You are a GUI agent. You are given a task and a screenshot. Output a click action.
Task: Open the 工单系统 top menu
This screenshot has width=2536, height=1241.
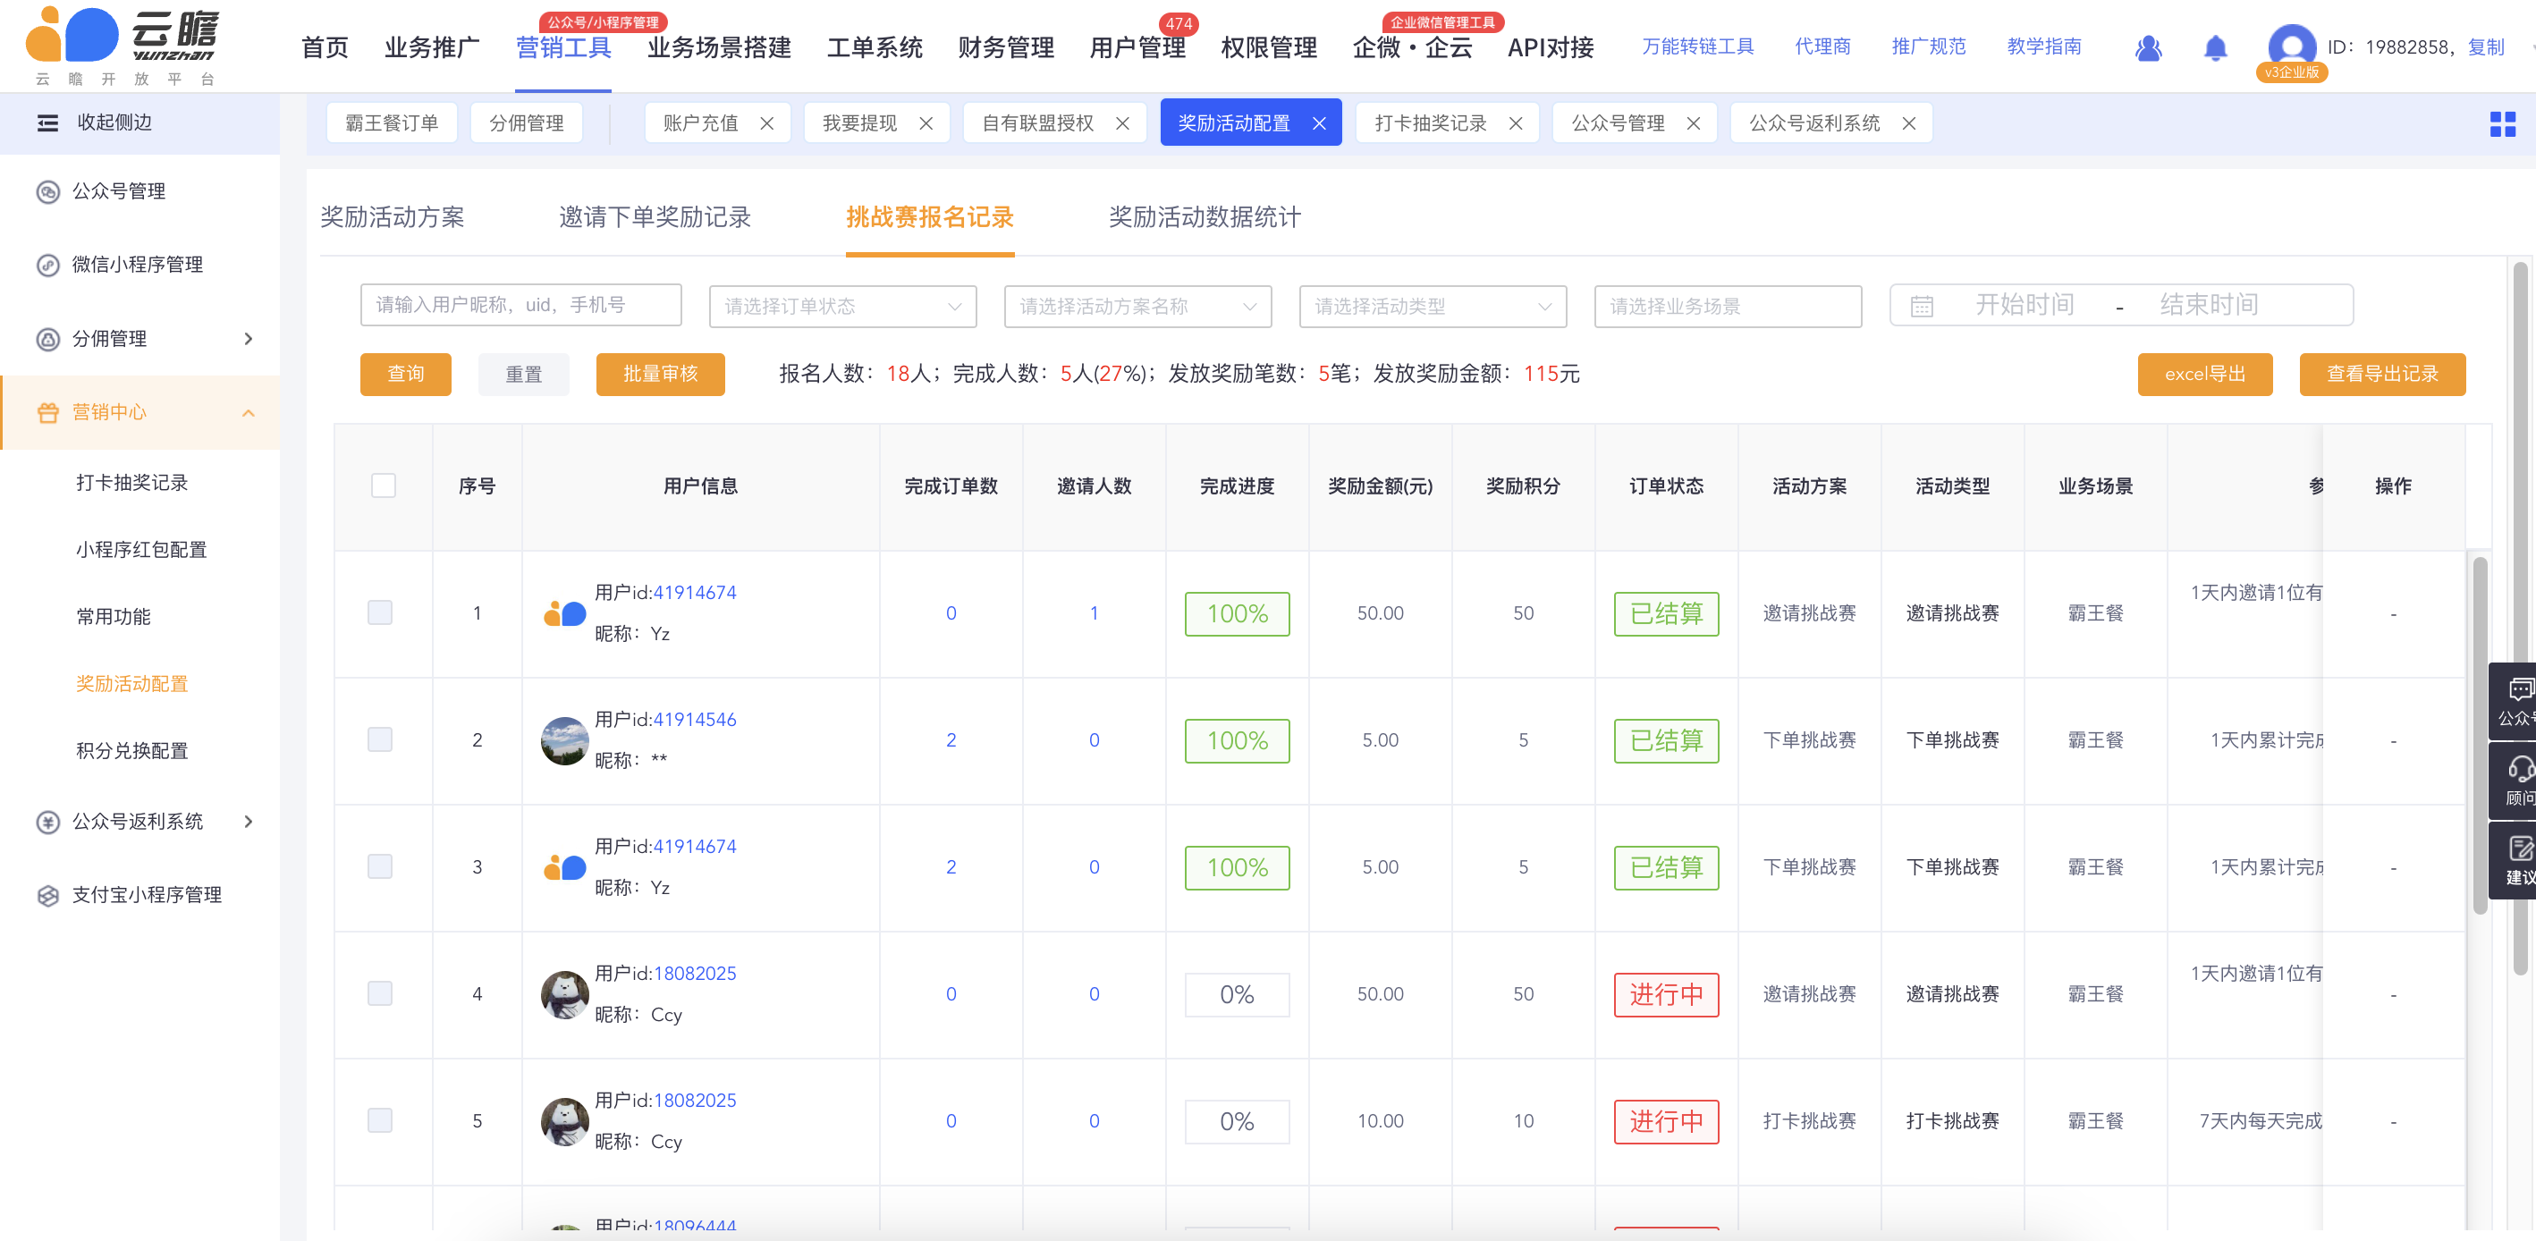click(875, 47)
